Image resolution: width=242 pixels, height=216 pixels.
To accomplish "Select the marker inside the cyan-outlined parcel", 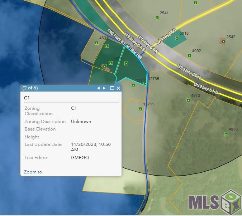I will click(126, 63).
